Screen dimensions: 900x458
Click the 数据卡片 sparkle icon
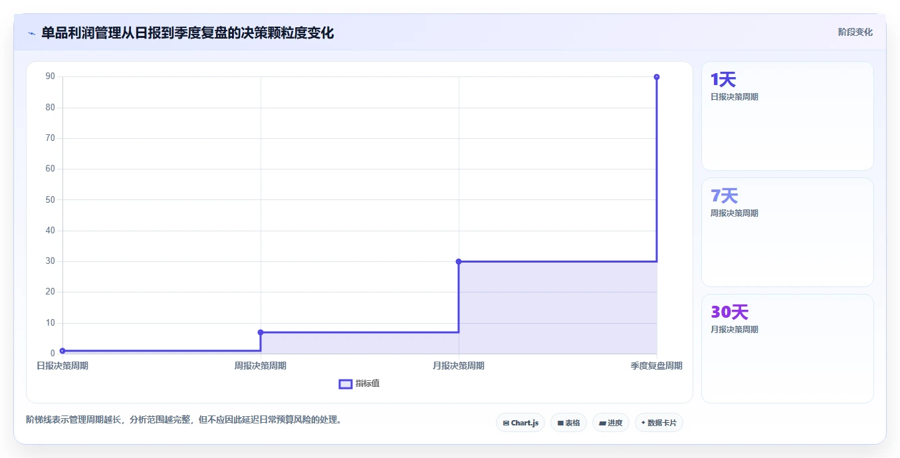(x=643, y=423)
